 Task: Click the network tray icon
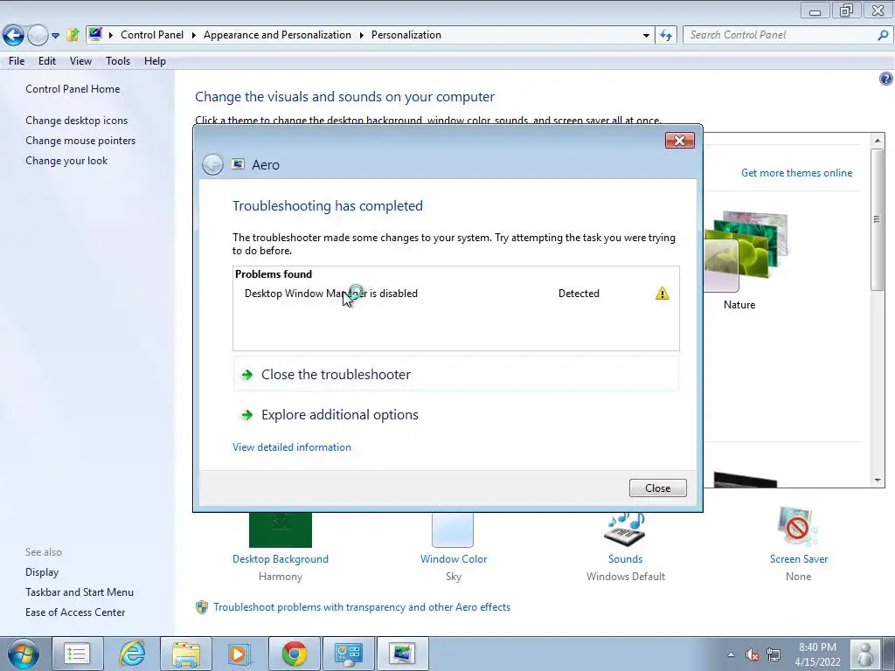point(774,654)
